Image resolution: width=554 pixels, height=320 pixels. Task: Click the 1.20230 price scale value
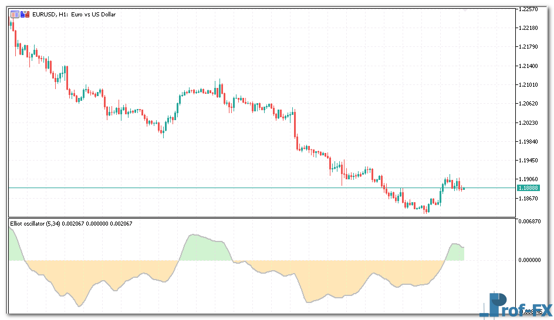[529, 123]
